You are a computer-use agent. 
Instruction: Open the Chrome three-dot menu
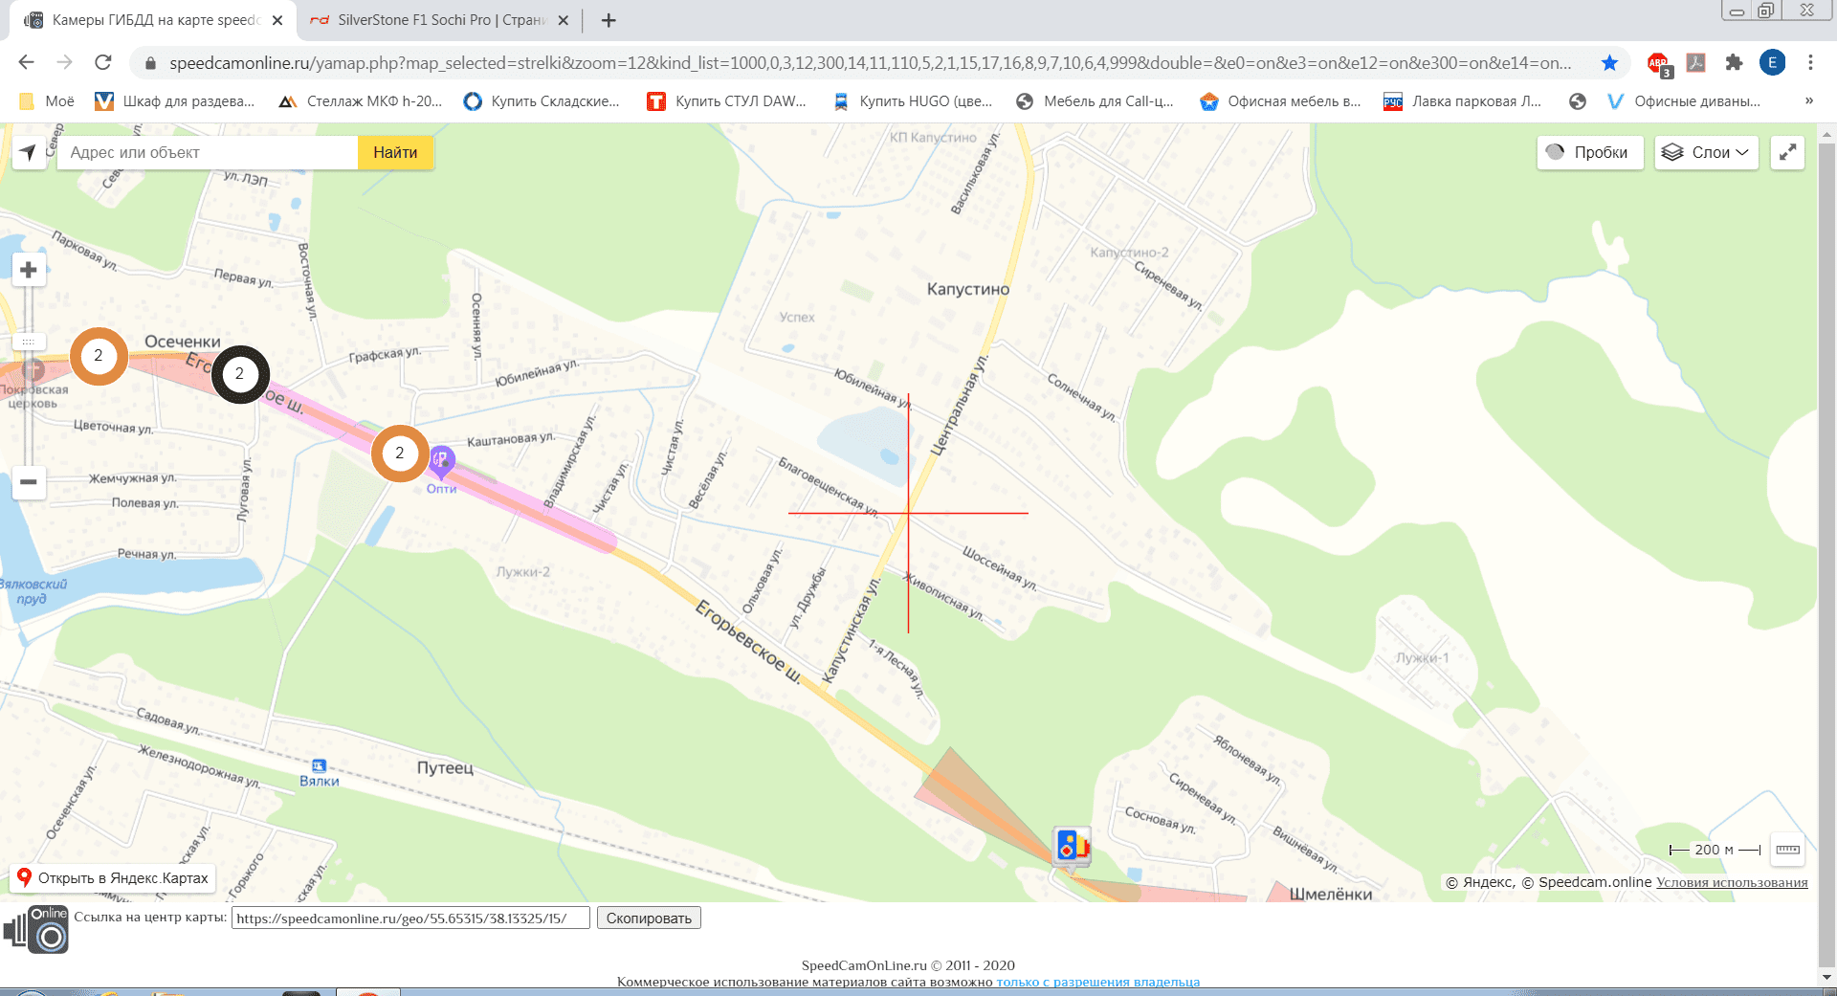tap(1810, 63)
